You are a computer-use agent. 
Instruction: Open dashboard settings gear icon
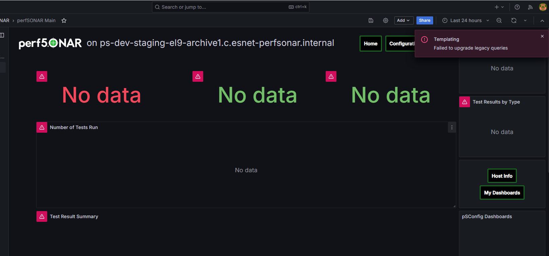coord(386,20)
